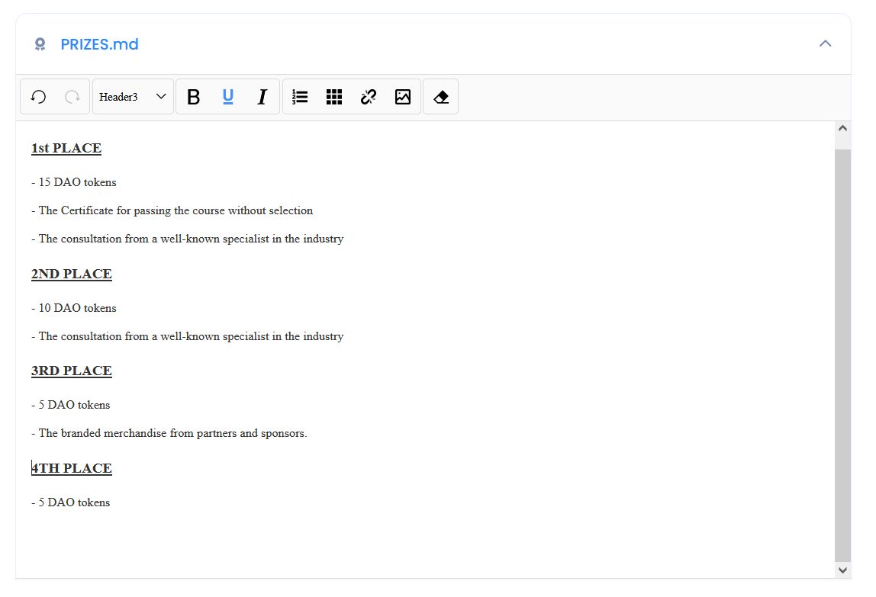This screenshot has width=876, height=597.
Task: Toggle underline formatting
Action: pyautogui.click(x=227, y=97)
